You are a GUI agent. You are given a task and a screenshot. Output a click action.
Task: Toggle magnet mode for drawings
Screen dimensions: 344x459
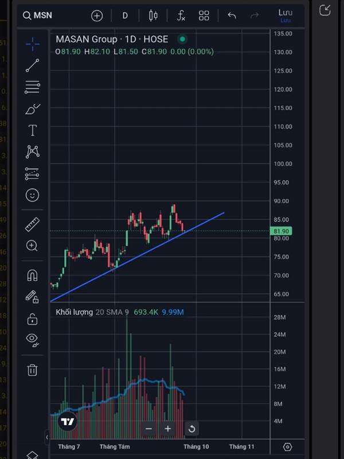pos(33,275)
